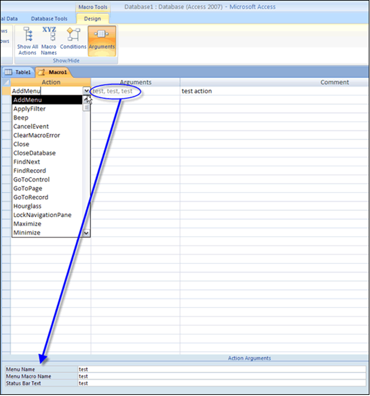Select AddMenu in the action list
Screen dimensions: 370x396
coord(47,100)
